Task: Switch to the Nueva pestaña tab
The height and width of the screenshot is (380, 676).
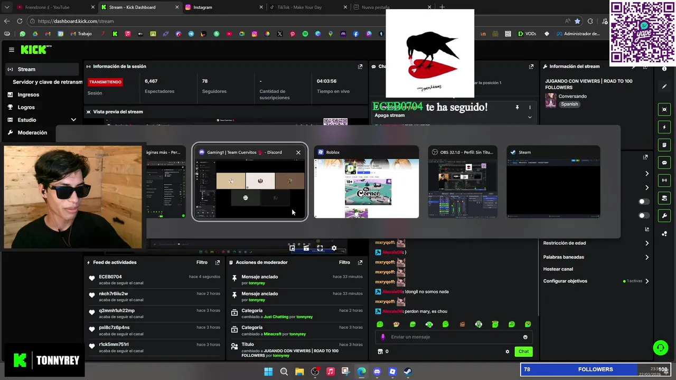Action: 392,7
